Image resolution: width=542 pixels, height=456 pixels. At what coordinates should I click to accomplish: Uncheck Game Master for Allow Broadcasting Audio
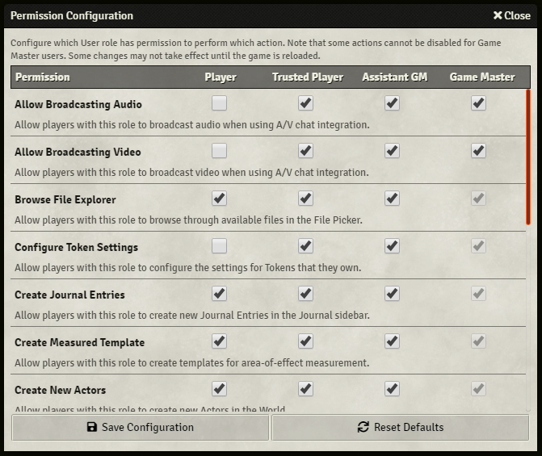tap(478, 103)
